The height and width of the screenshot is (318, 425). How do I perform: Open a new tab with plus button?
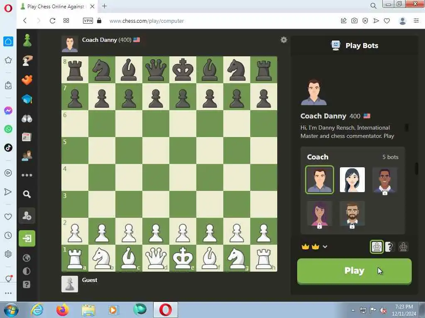104,6
